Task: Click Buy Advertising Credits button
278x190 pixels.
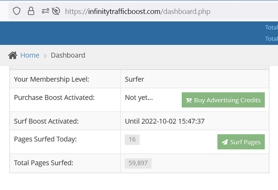Action: (x=223, y=100)
